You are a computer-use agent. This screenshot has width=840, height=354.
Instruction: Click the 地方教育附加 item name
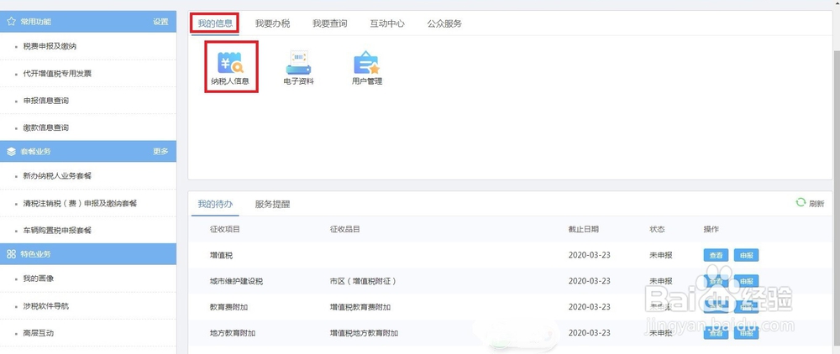pyautogui.click(x=233, y=333)
